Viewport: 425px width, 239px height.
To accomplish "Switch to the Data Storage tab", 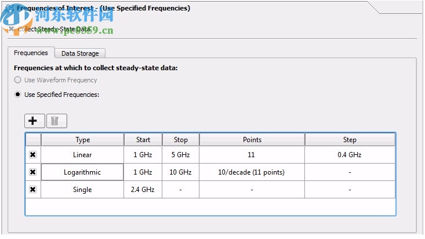I will [x=80, y=53].
